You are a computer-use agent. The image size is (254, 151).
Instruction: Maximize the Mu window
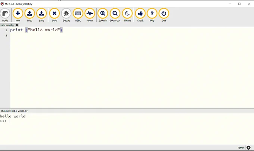pos(239,4)
